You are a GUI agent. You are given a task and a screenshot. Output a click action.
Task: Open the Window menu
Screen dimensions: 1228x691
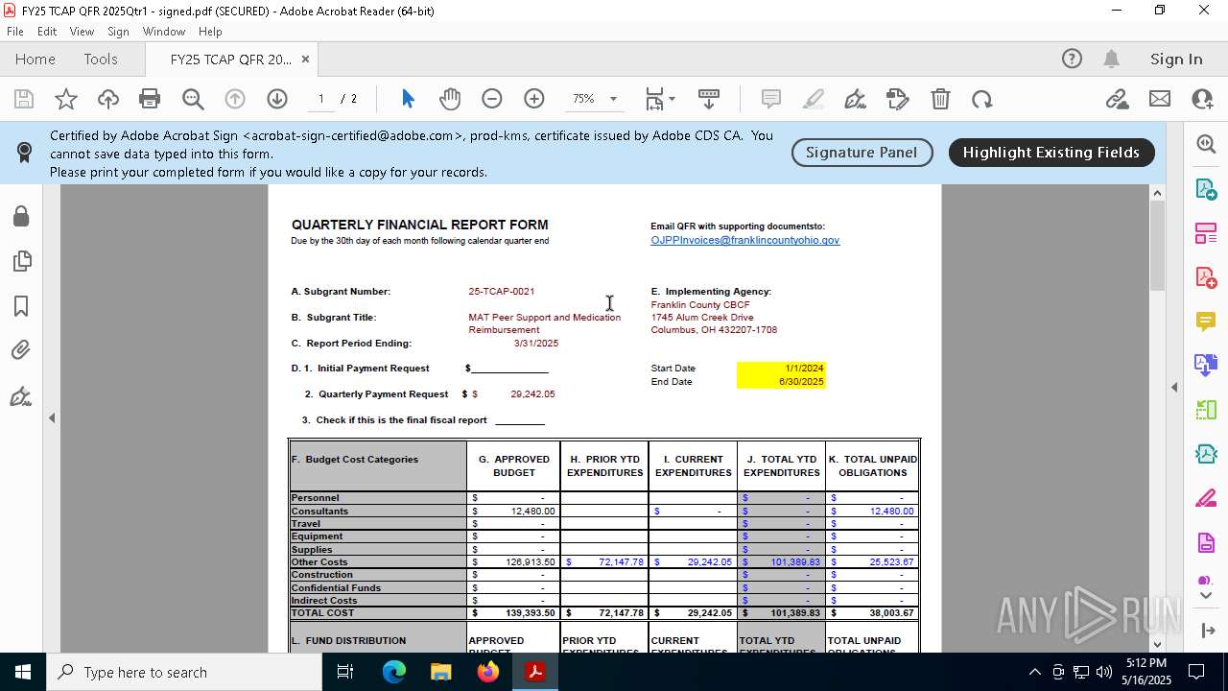(x=164, y=32)
